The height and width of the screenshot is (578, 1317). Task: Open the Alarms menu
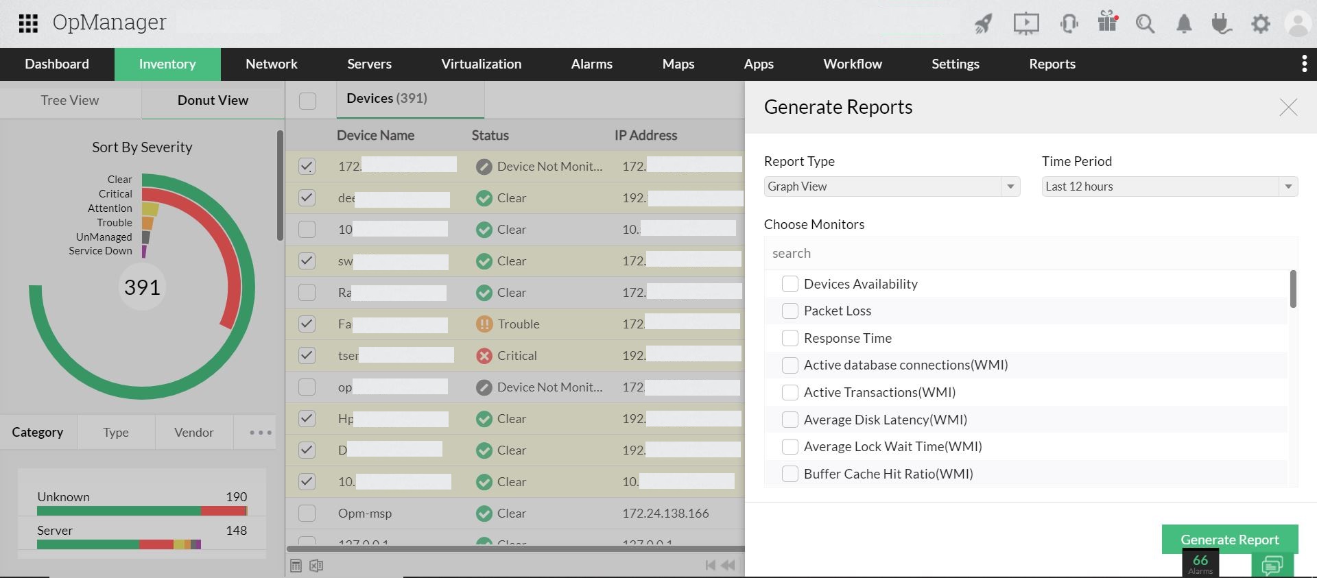click(x=591, y=64)
